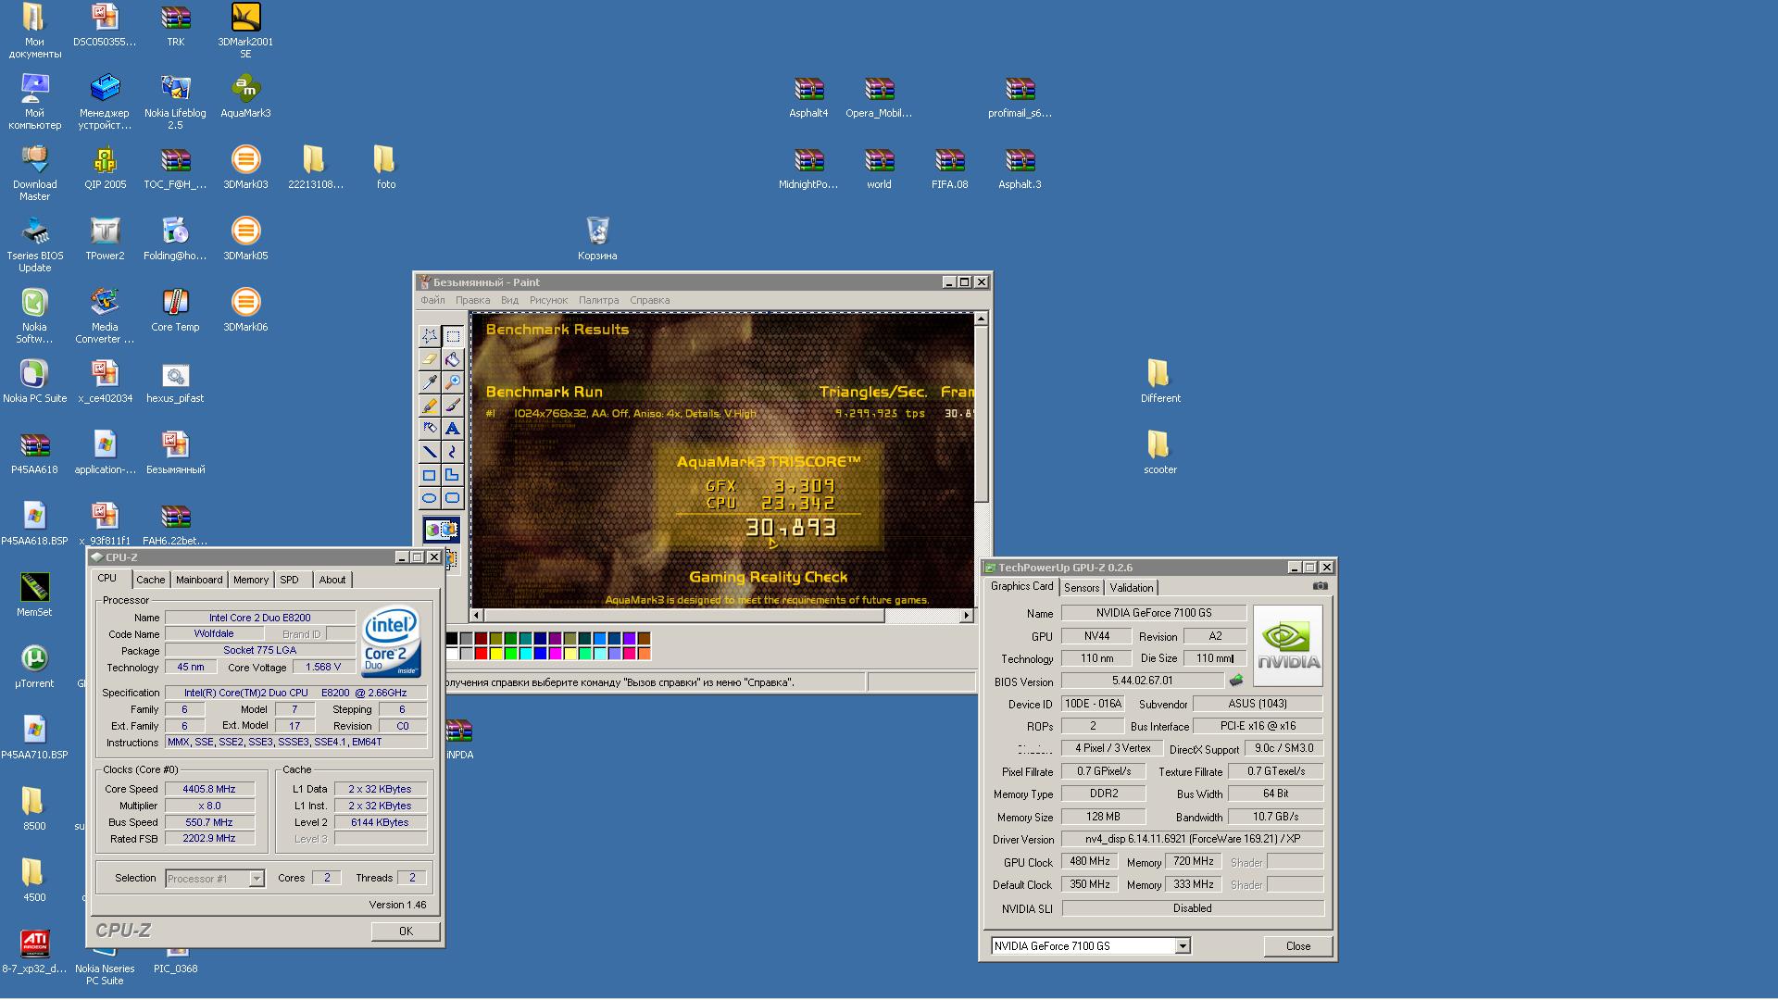The height and width of the screenshot is (1000, 1778).
Task: Choose the Fill bucket tool in Paint
Action: click(453, 358)
